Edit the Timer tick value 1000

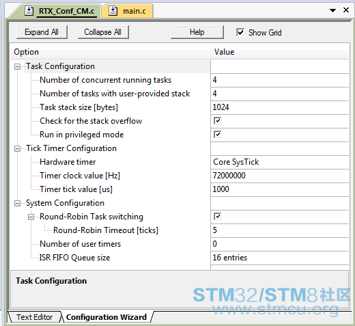(280, 189)
